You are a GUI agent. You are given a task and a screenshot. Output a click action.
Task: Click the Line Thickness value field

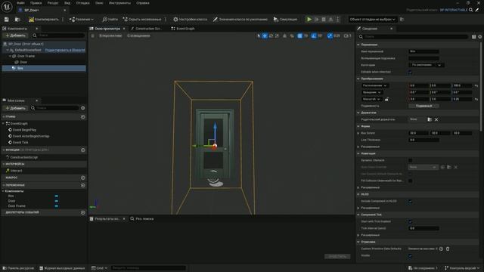423,140
